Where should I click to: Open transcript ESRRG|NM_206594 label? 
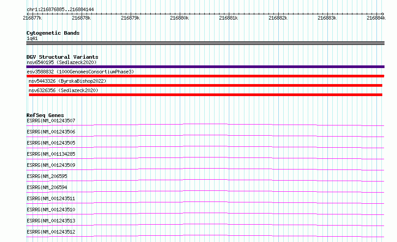pos(47,187)
